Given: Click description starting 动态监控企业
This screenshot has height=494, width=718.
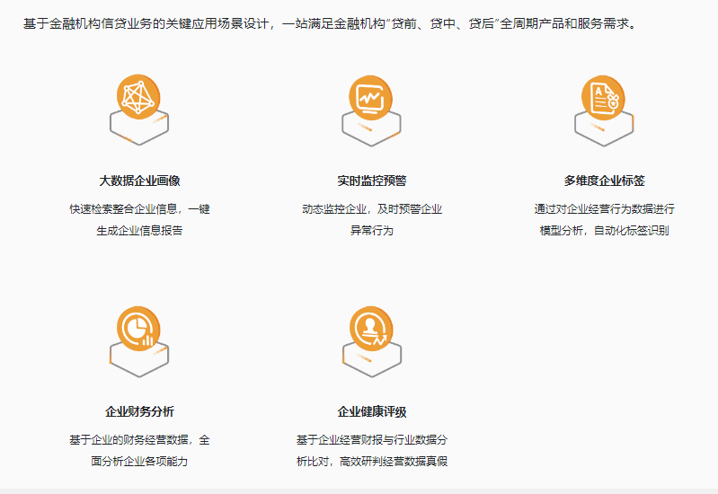Looking at the screenshot, I should point(372,219).
